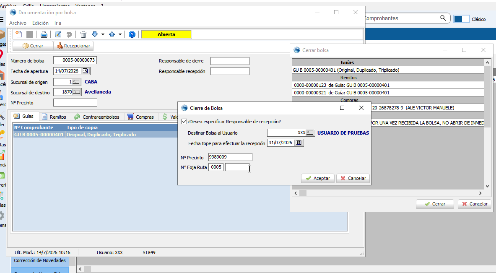Image resolution: width=496 pixels, height=273 pixels.
Task: Select remito 0000-00000321 in Cerrar bolsa list
Action: tap(388, 93)
